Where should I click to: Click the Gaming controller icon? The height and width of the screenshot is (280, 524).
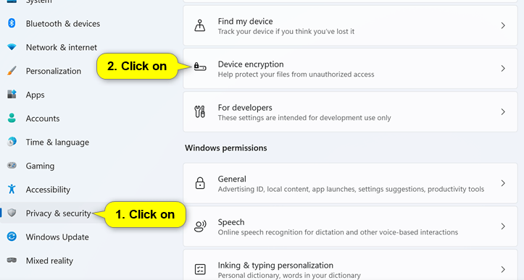[x=12, y=166]
